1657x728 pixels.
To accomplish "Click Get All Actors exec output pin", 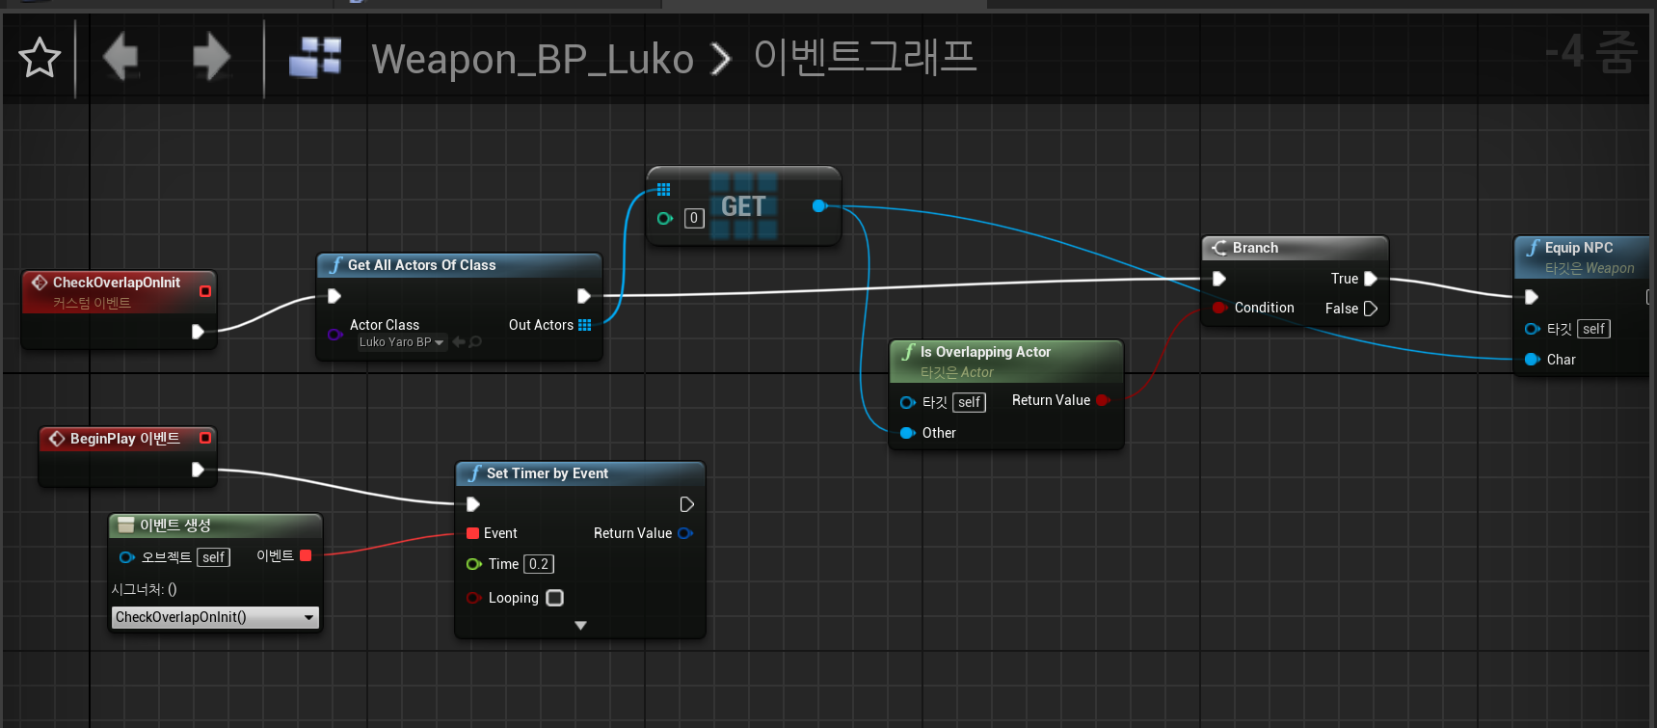I will (x=583, y=296).
